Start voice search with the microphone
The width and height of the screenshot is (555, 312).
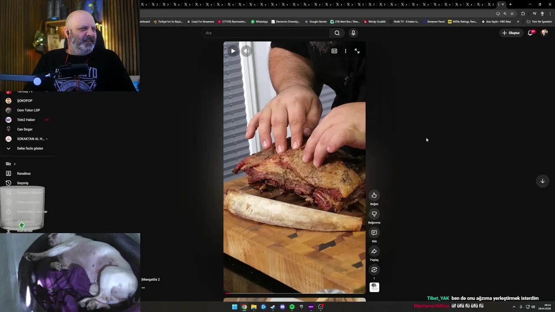click(x=353, y=33)
